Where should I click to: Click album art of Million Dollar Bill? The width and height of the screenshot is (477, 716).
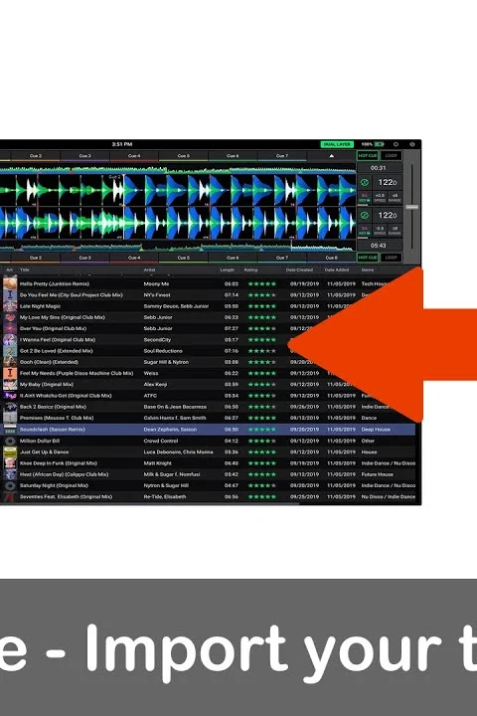click(10, 442)
